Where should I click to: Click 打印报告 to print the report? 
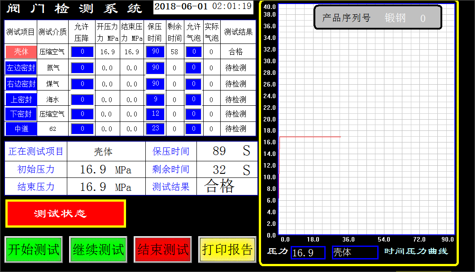pyautogui.click(x=227, y=250)
